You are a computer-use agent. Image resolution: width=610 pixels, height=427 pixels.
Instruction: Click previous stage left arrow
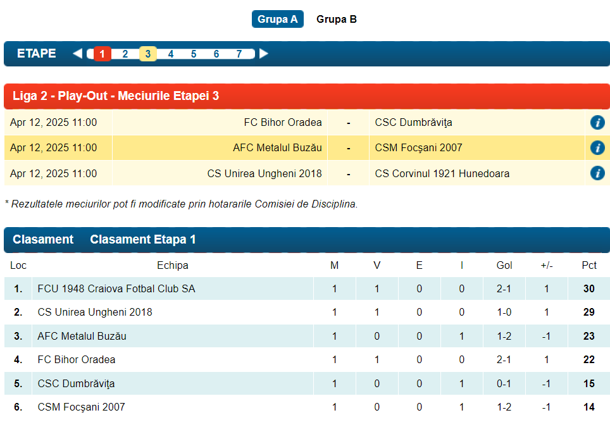(x=77, y=54)
